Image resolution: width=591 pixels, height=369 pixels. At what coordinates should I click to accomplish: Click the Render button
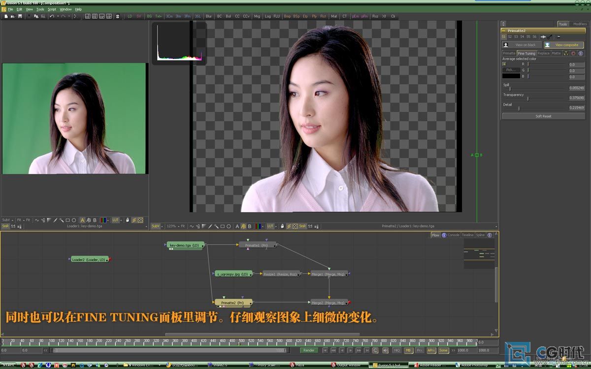coord(309,350)
